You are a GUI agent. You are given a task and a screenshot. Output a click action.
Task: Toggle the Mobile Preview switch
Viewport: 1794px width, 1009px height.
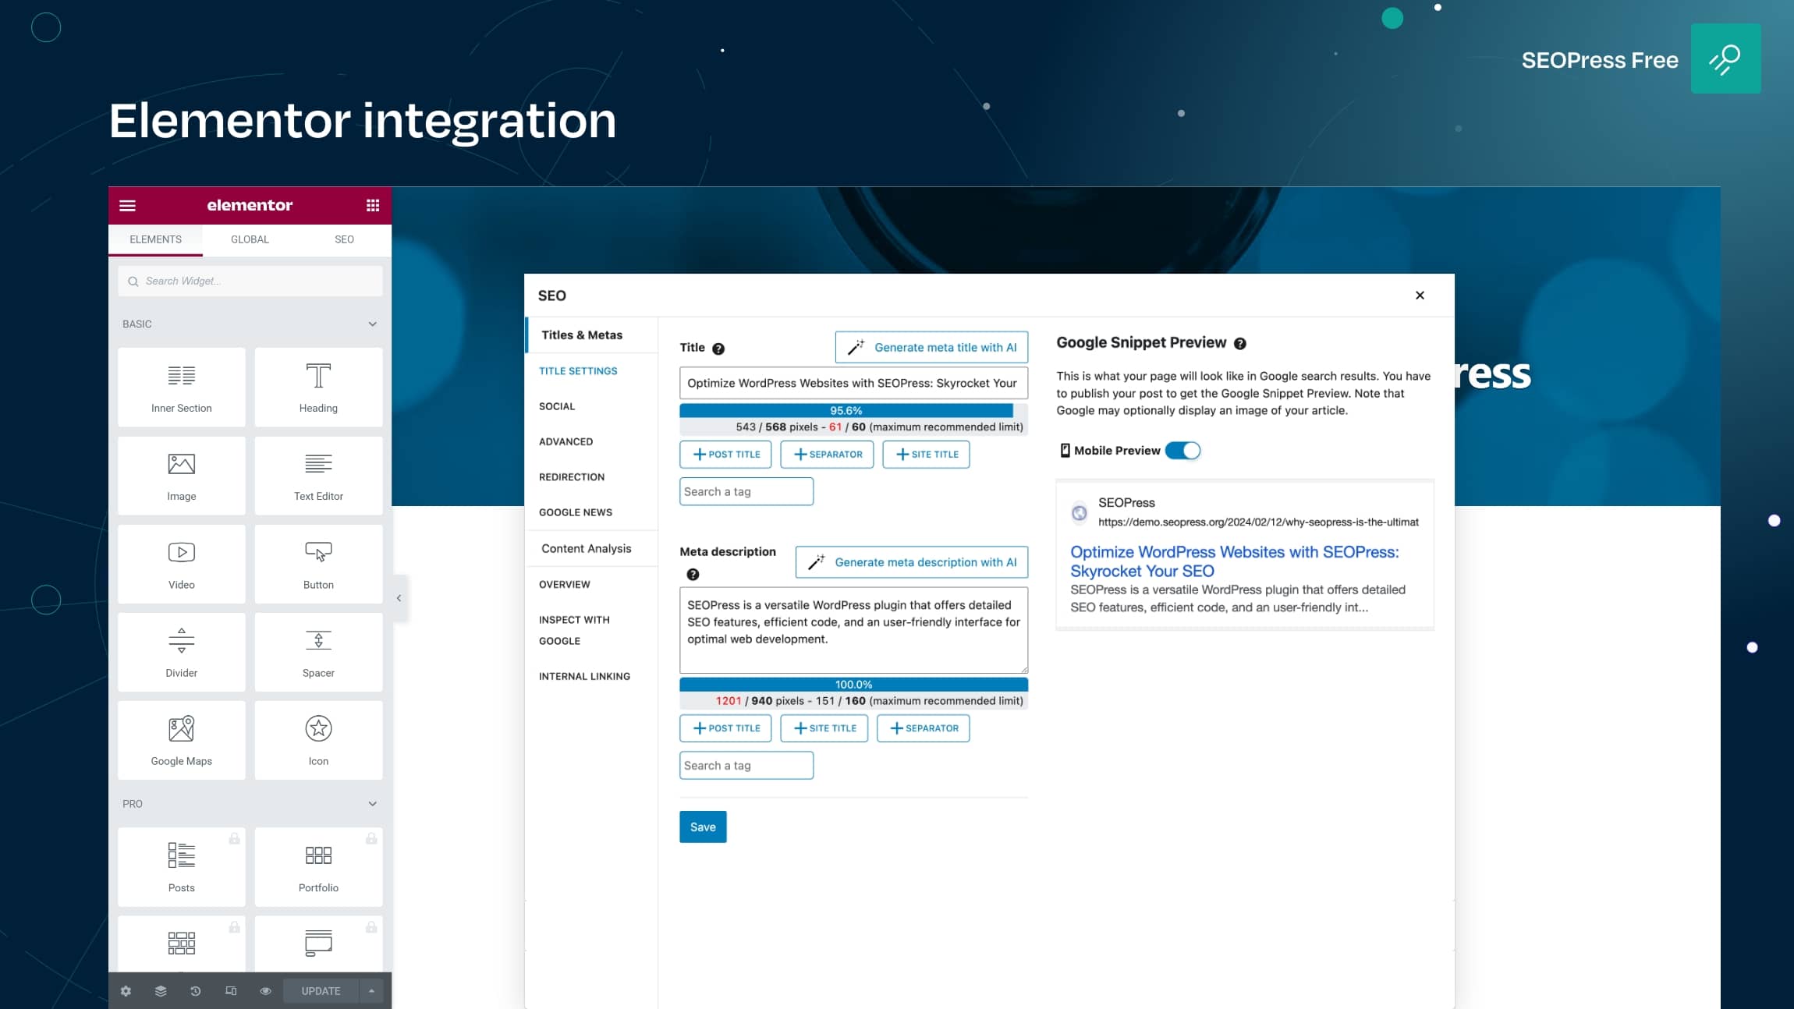tap(1182, 450)
